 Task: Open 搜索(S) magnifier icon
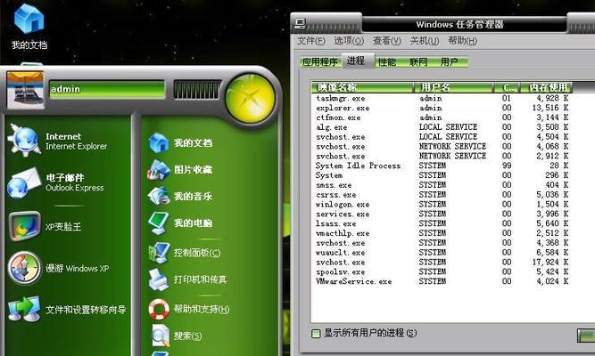[x=161, y=336]
